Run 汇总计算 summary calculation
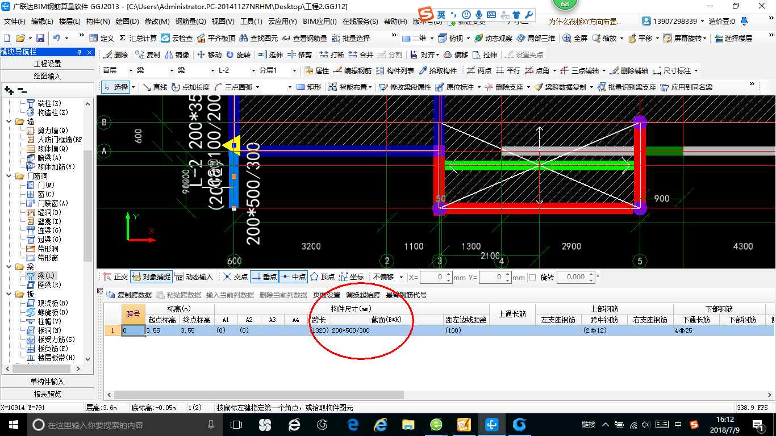776x436 pixels. click(138, 38)
